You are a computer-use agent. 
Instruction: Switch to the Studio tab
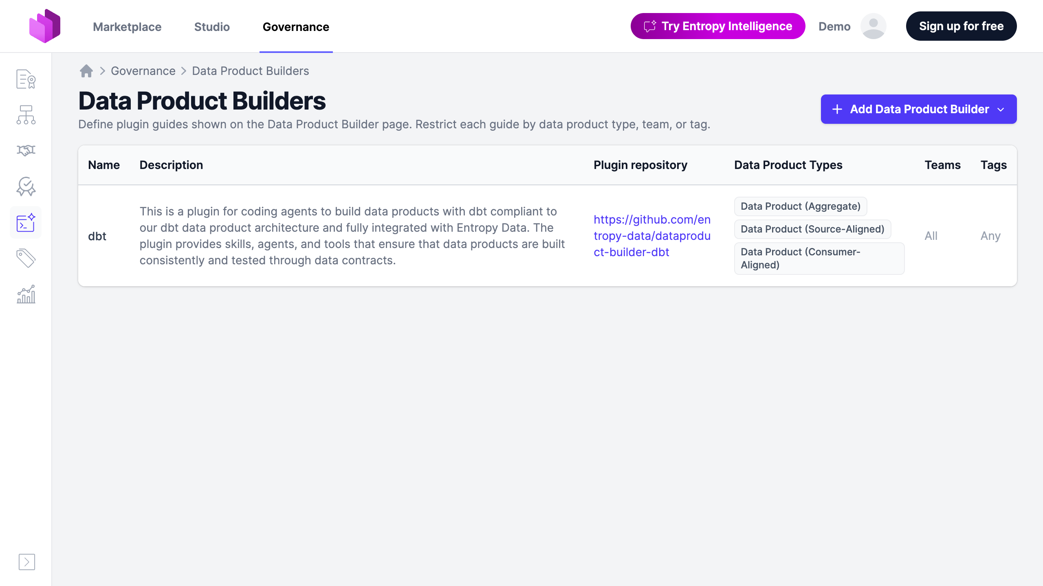click(212, 27)
